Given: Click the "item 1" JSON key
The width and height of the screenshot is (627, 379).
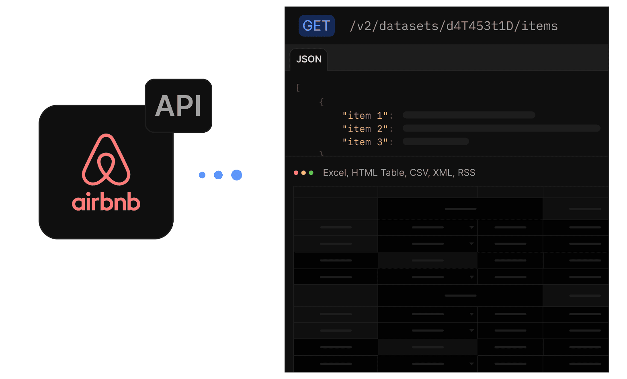Looking at the screenshot, I should tap(365, 116).
